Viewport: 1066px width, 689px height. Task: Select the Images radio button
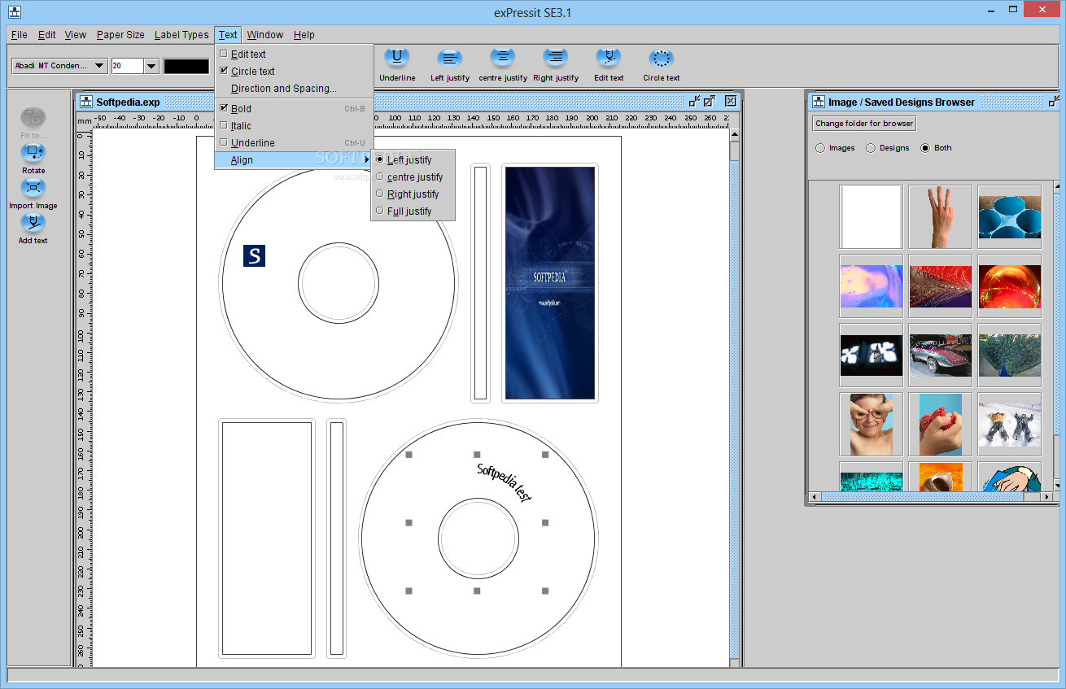click(x=819, y=148)
